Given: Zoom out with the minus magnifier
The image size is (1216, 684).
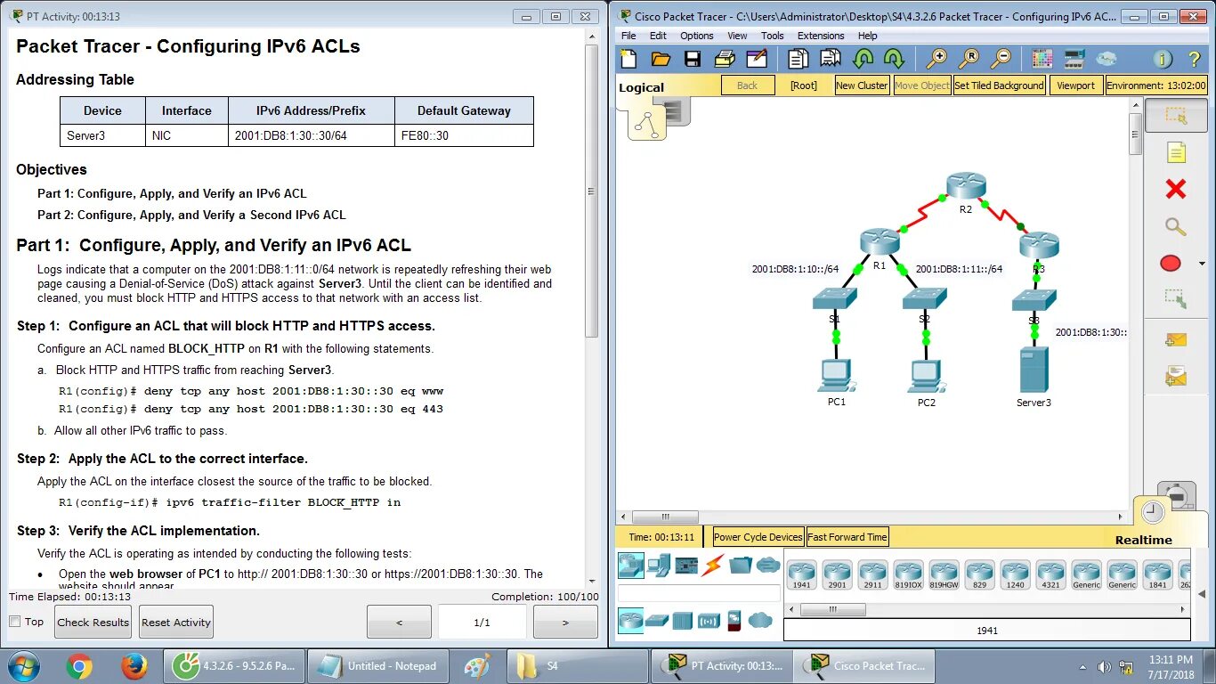Looking at the screenshot, I should (1001, 60).
